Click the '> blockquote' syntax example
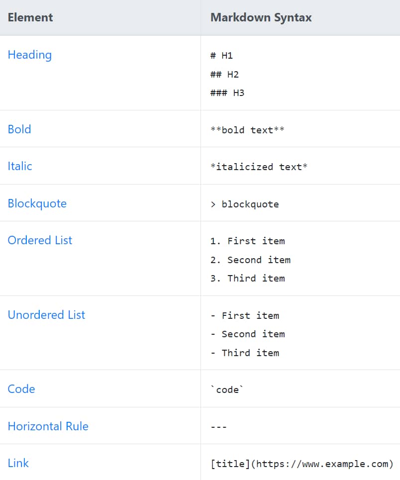The height and width of the screenshot is (480, 400). tap(245, 204)
